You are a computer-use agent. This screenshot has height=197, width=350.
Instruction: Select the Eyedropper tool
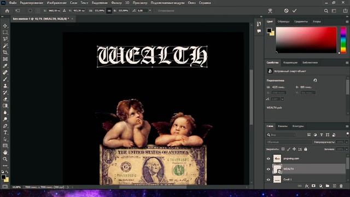(x=5, y=66)
